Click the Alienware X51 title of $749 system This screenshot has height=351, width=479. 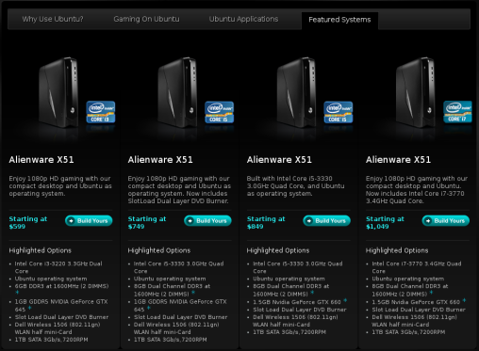coord(160,160)
